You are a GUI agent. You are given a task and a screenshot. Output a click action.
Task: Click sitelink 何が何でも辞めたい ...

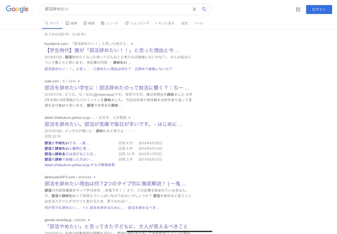(62, 208)
